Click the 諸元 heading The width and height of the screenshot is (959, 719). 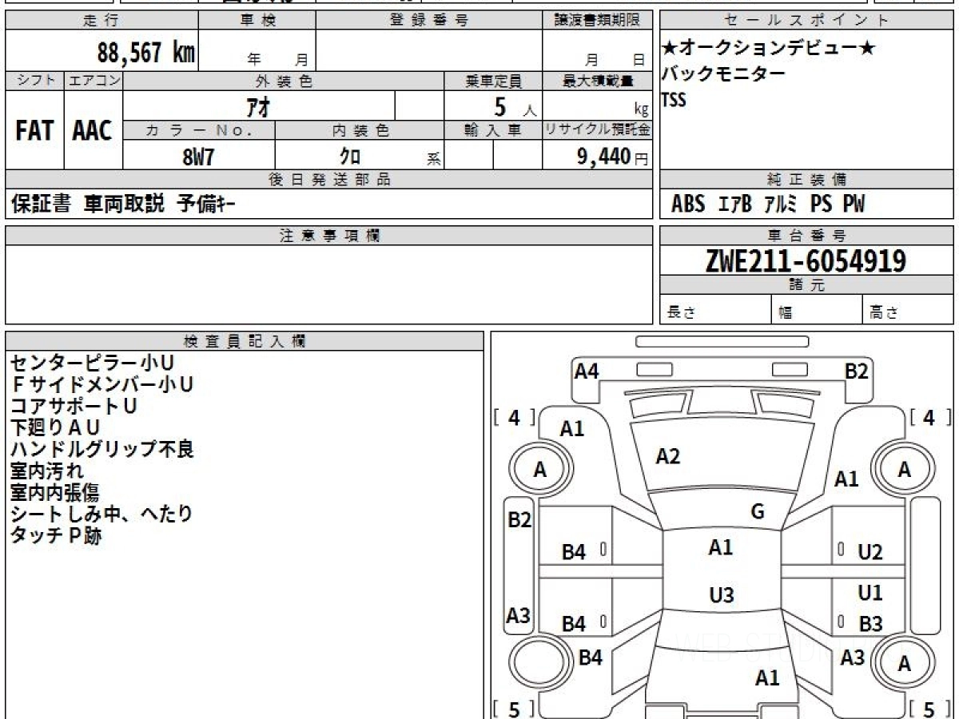[x=806, y=285]
